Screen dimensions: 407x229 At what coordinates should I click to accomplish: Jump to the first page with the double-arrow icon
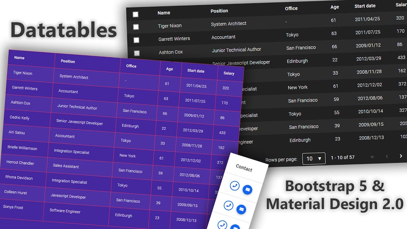372,156
